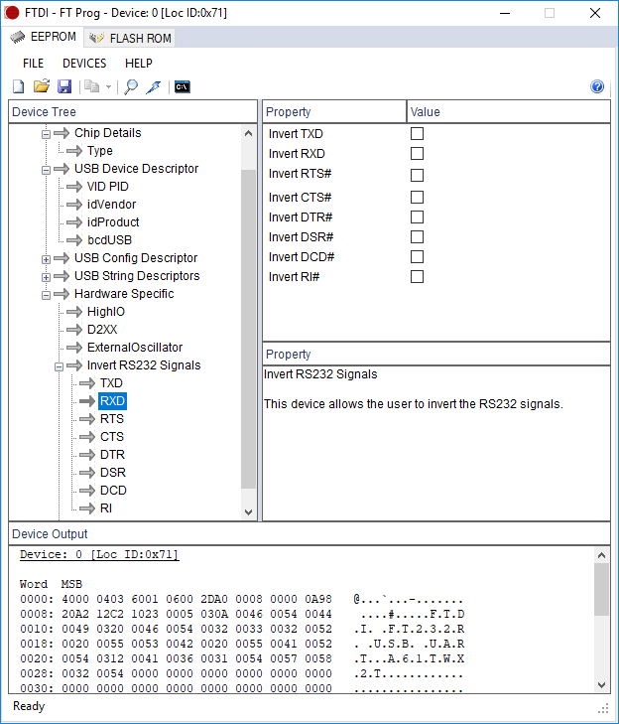Screen dimensions: 619x724
Task: Select the idVendor tree item
Action: click(x=112, y=204)
